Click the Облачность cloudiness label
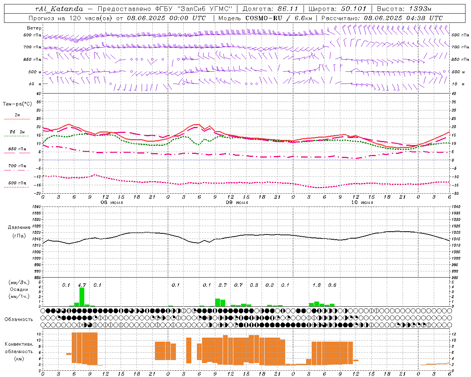471x377 pixels. 19,320
